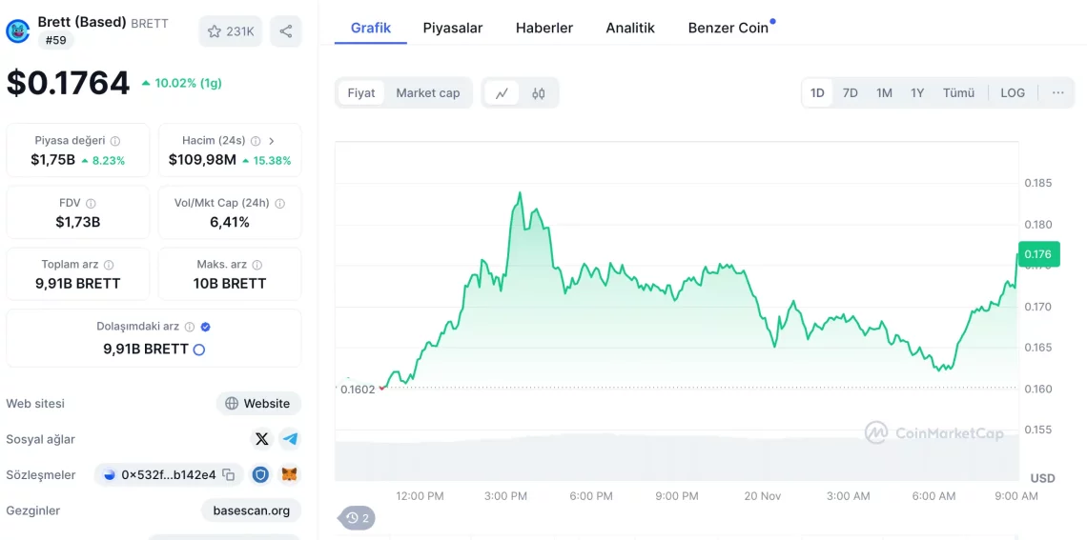
Task: Open the X (Twitter) social link
Action: pos(262,439)
